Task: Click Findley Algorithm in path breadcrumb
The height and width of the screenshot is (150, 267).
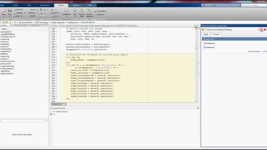Action: [x=58, y=22]
